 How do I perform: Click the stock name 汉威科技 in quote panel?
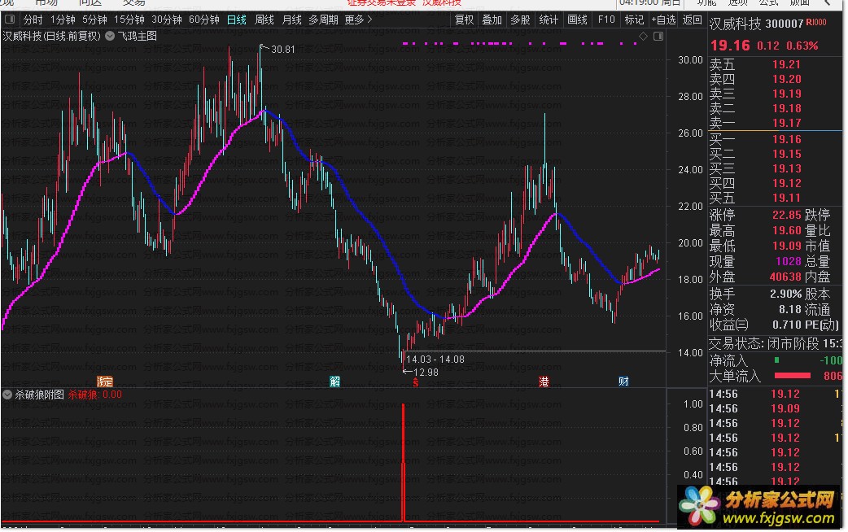pos(735,24)
